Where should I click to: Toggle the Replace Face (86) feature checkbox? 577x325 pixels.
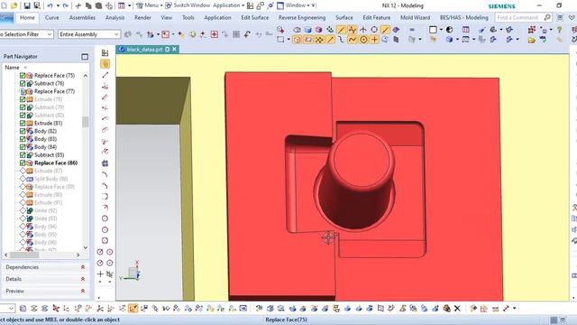[23, 162]
